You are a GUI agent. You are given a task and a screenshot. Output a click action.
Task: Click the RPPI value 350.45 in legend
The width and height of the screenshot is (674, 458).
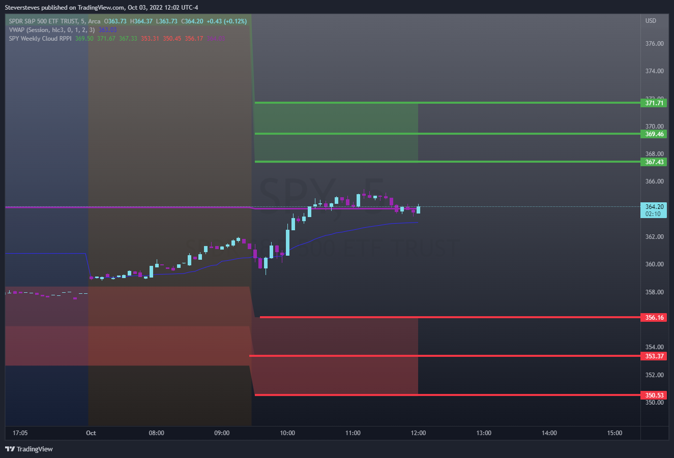[x=172, y=39]
